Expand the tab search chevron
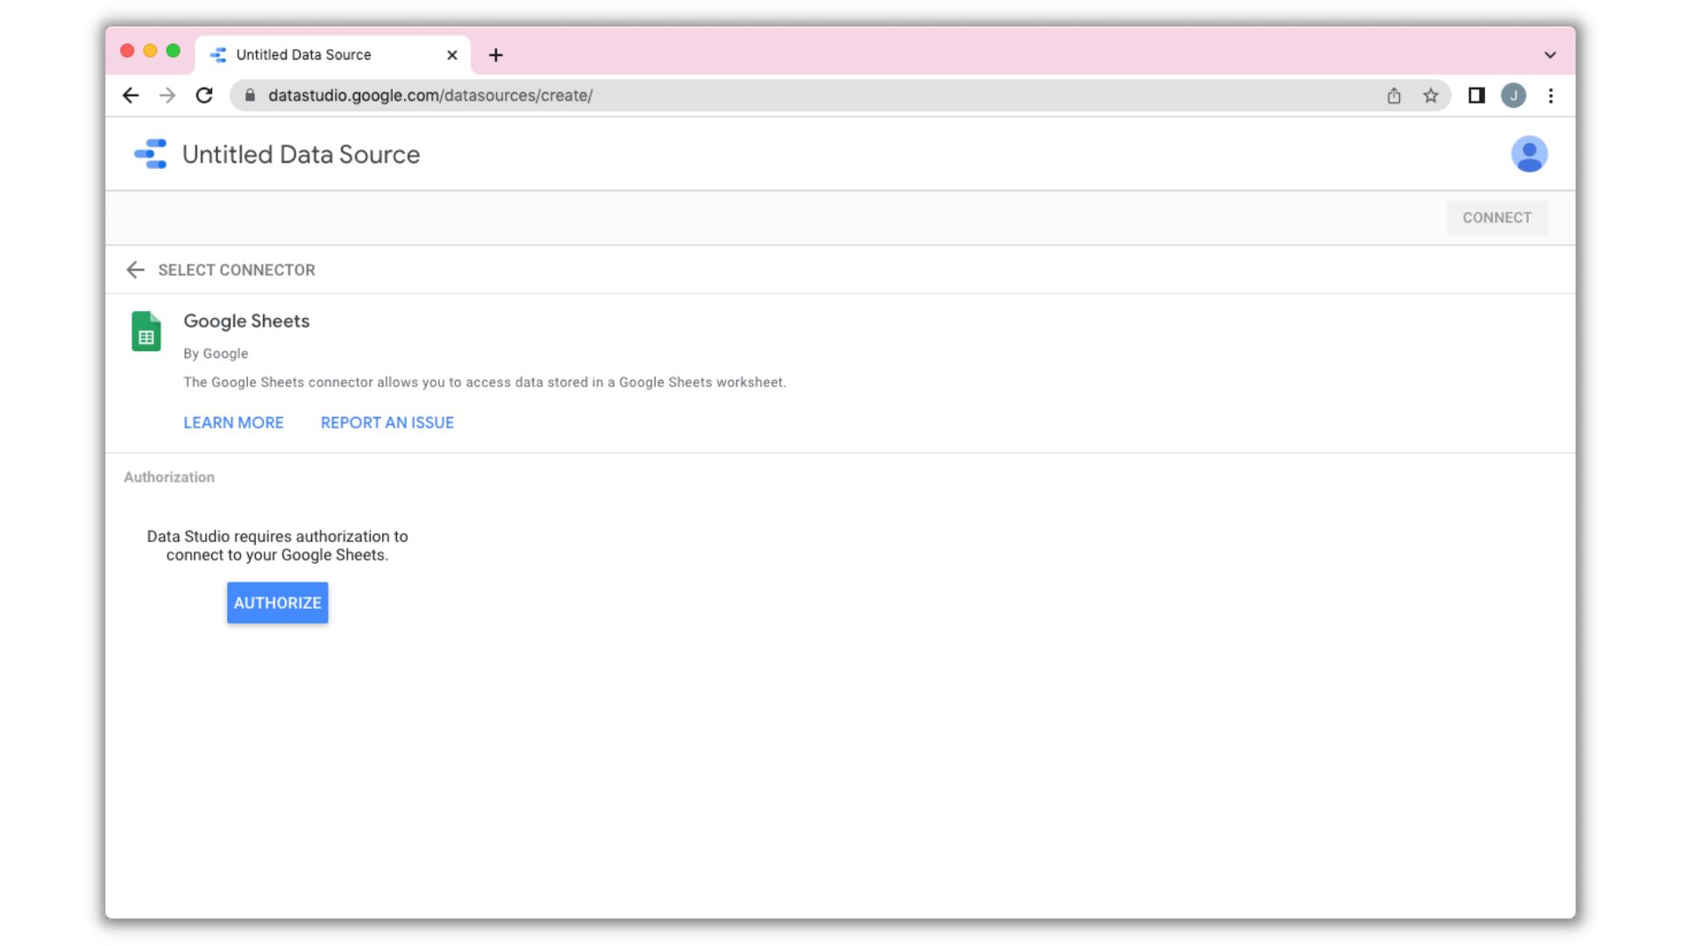This screenshot has width=1683, height=946. click(1550, 54)
